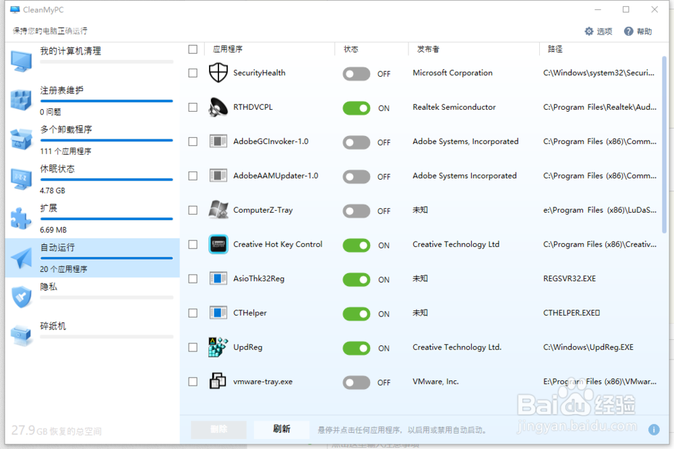674x449 pixels.
Task: Turn off the Creative Hot Key Control toggle
Action: [x=356, y=246]
